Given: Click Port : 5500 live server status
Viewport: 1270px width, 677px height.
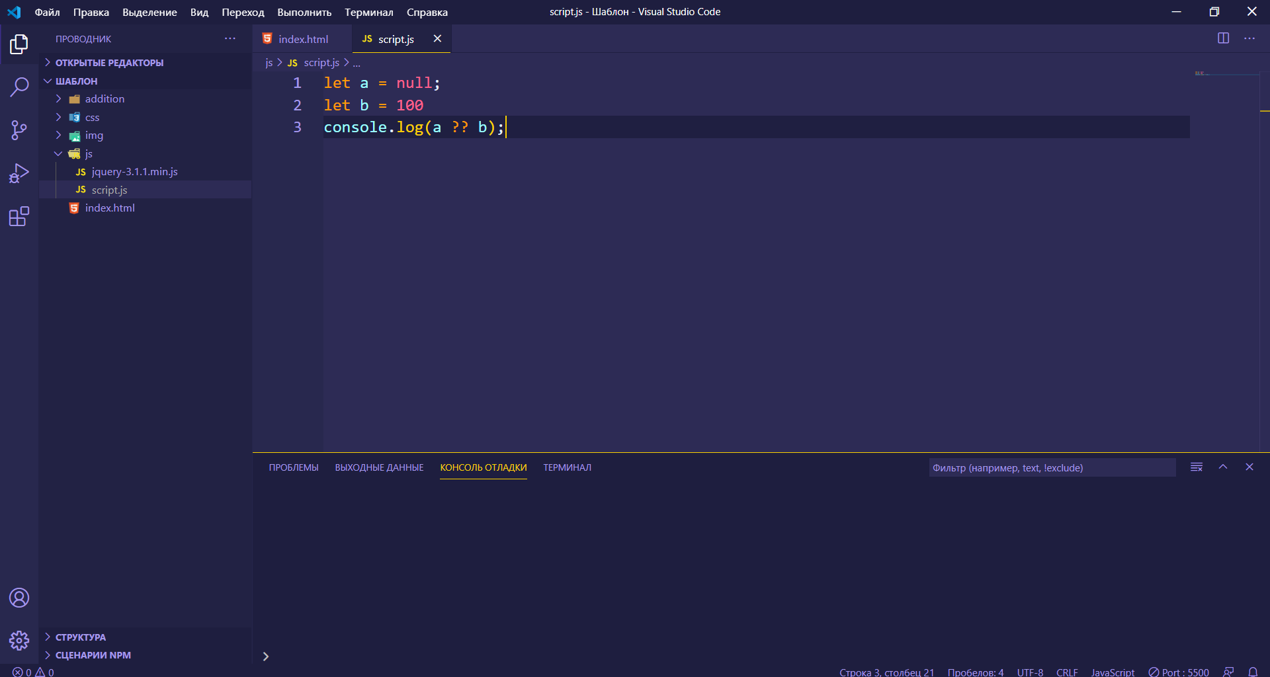Looking at the screenshot, I should click(x=1179, y=672).
